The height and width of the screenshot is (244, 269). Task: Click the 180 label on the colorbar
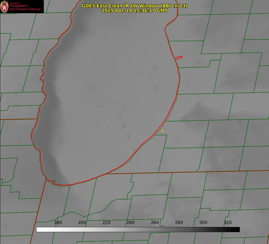pyautogui.click(x=58, y=223)
